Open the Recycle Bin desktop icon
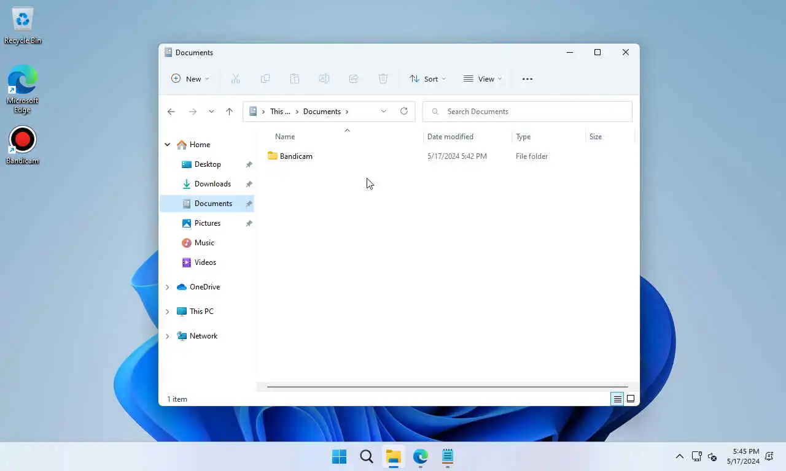 [x=23, y=25]
